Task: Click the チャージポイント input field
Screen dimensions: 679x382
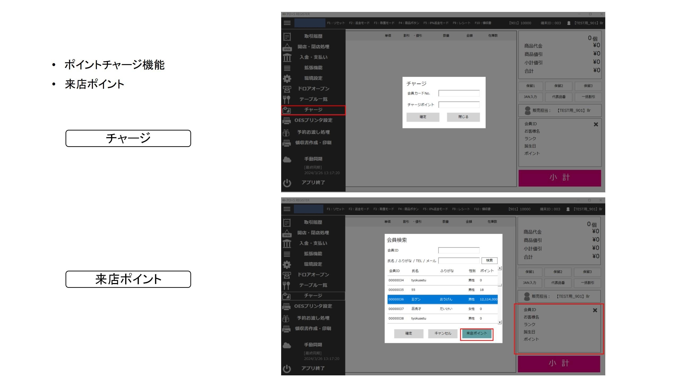Action: (x=459, y=105)
